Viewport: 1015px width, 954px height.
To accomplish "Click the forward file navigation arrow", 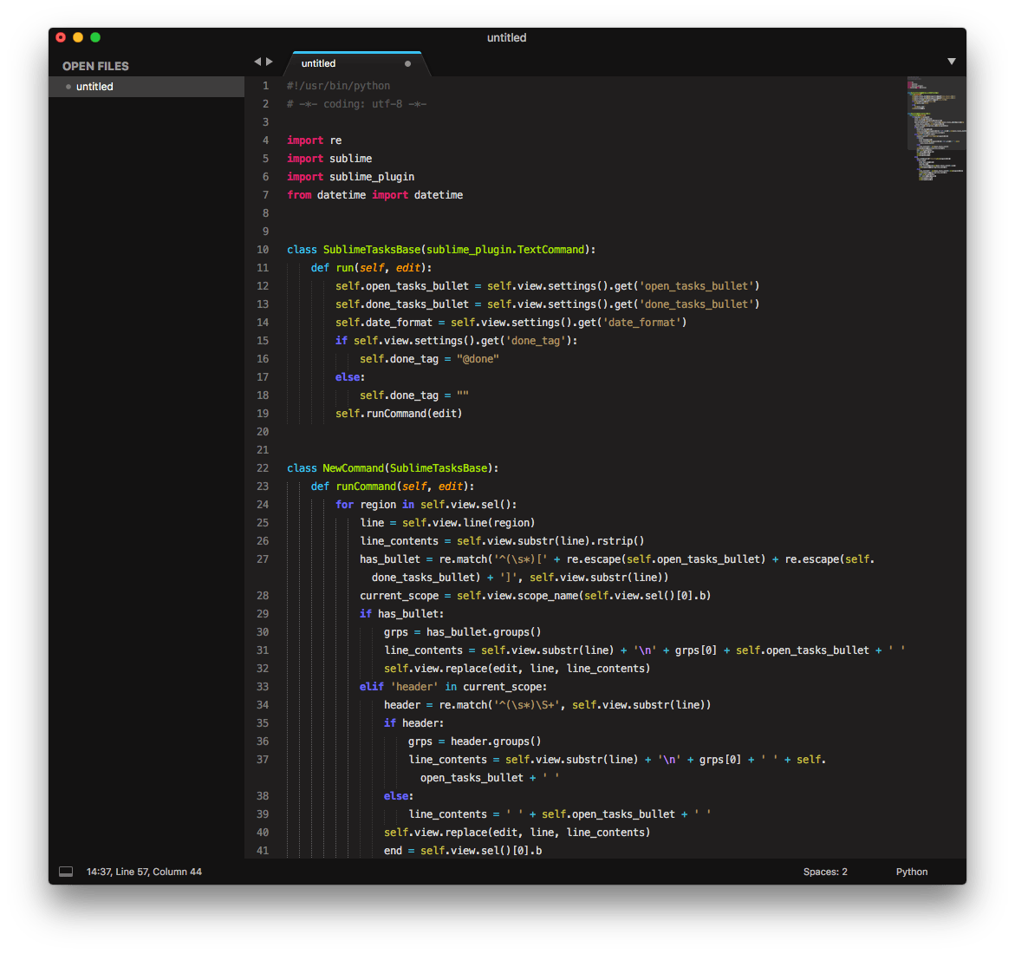I will (268, 62).
